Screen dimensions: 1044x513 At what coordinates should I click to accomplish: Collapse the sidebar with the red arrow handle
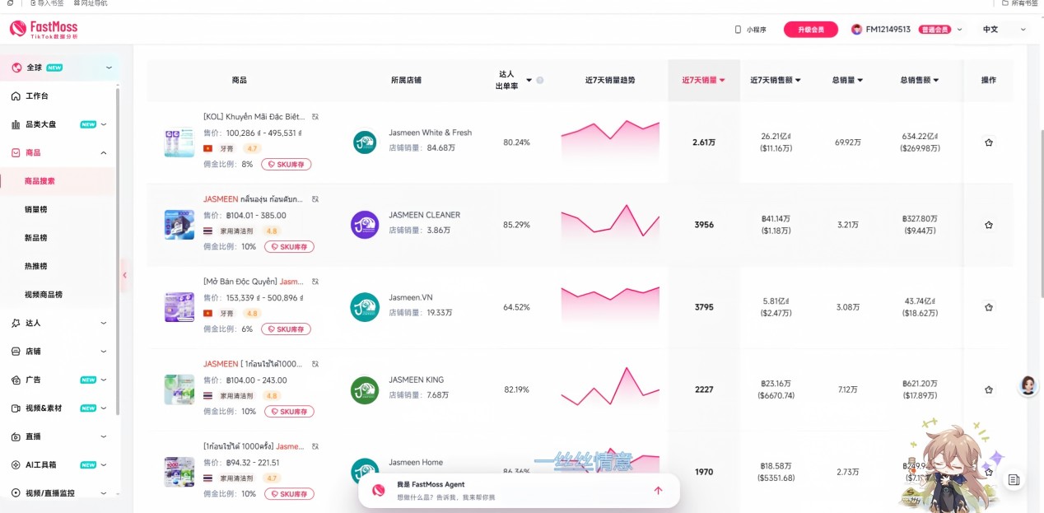[124, 275]
